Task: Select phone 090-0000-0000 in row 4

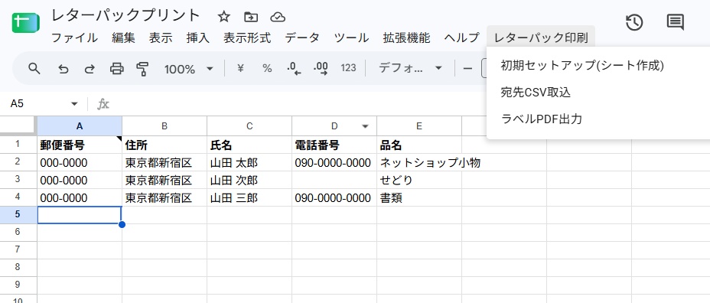Action: coord(334,197)
